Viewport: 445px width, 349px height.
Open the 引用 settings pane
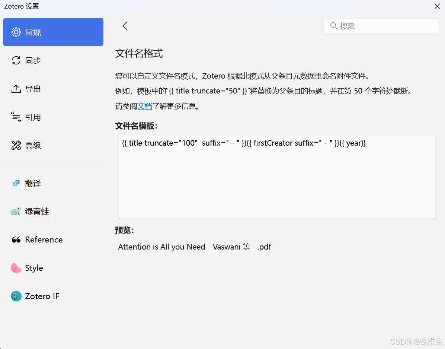53,117
